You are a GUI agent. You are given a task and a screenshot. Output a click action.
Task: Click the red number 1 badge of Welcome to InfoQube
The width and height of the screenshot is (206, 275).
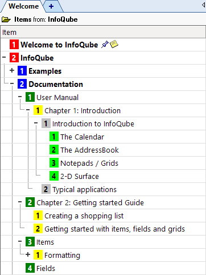pos(14,45)
